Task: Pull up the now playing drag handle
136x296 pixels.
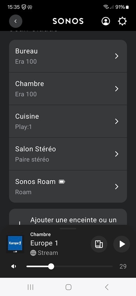Action: (x=68, y=229)
